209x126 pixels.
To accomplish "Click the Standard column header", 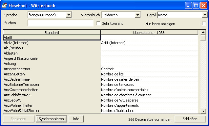I will pyautogui.click(x=52, y=33).
